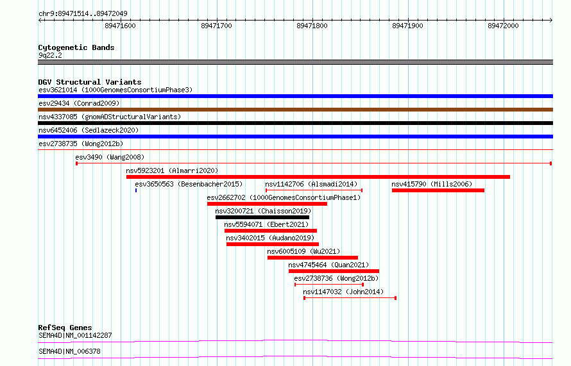Open the esv2662702 (1000GenomesConsortiumPhase1) label
Image resolution: width=571 pixels, height=366 pixels.
click(x=284, y=197)
